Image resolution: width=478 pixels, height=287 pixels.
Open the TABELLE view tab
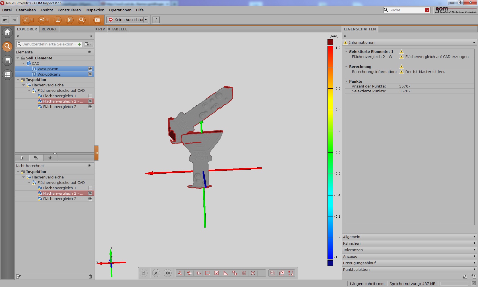[118, 29]
